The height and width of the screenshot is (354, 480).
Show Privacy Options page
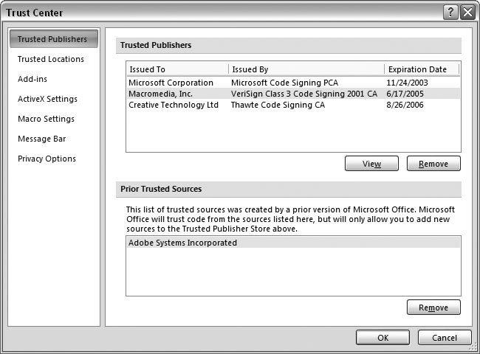pyautogui.click(x=47, y=159)
